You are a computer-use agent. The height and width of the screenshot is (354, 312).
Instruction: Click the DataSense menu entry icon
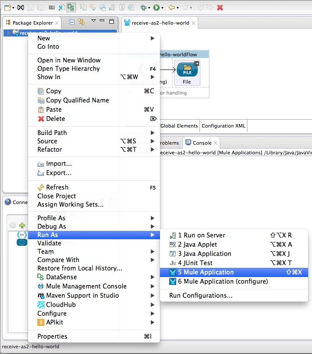40,277
